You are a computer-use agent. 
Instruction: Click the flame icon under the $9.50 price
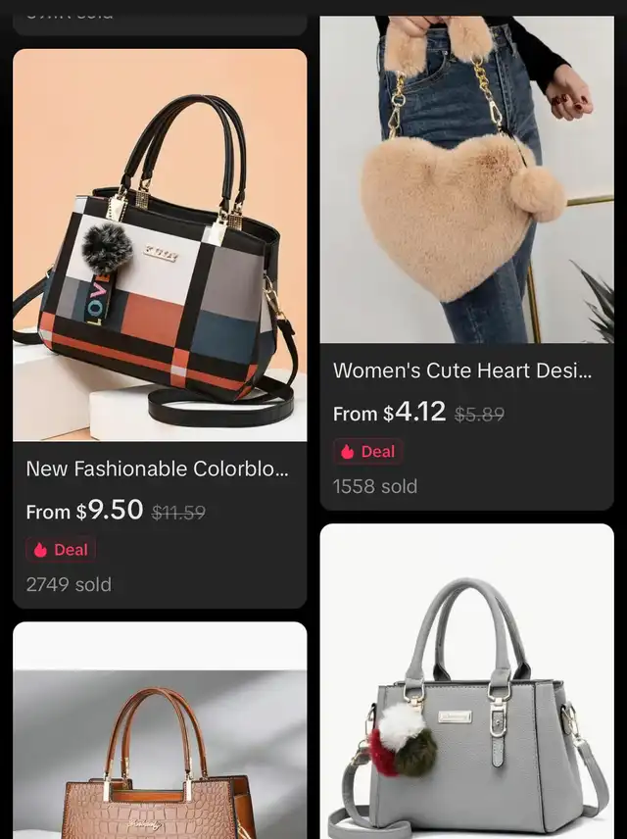pyautogui.click(x=41, y=550)
